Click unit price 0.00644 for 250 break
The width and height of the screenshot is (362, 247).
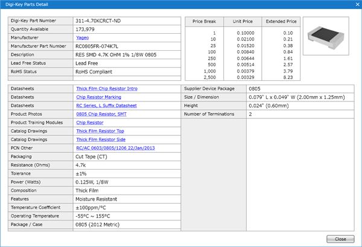246,59
